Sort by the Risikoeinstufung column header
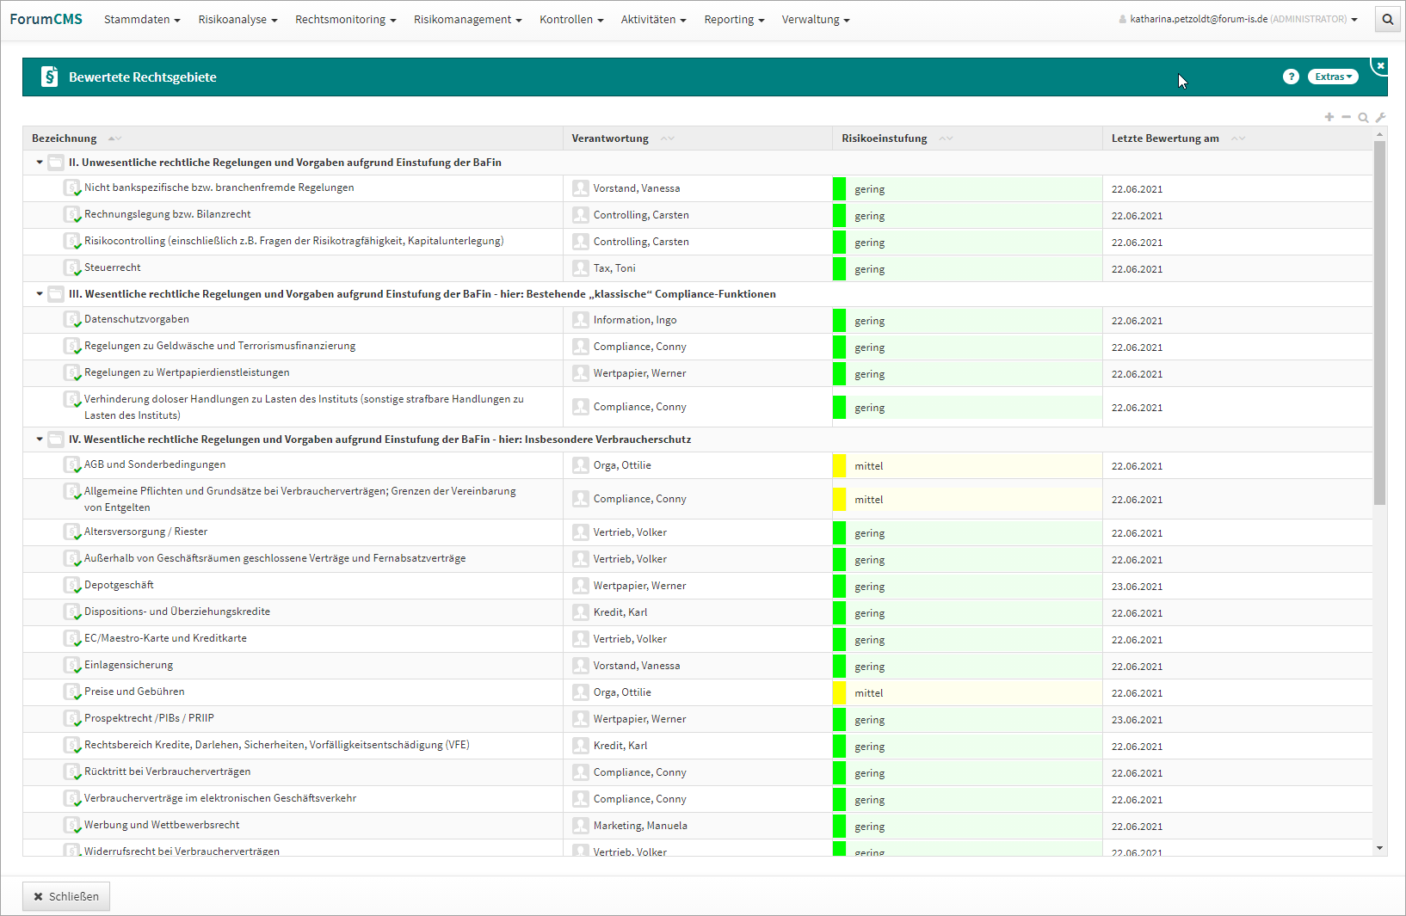1406x916 pixels. 884,138
